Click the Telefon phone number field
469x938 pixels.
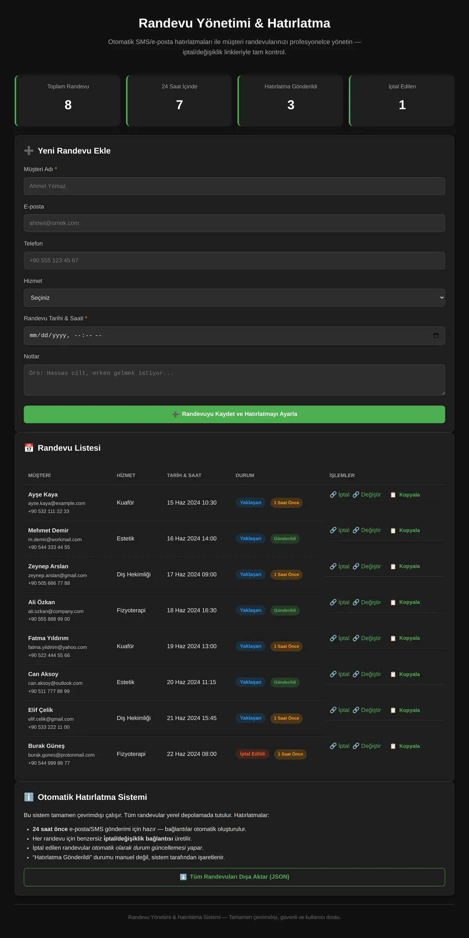coord(234,260)
